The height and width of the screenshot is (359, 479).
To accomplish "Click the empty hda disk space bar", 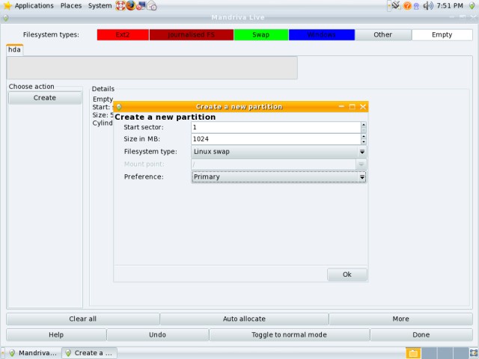I will click(152, 68).
